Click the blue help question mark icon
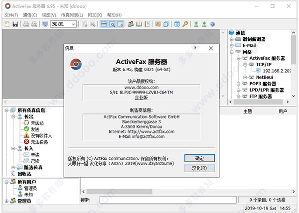This screenshot has height=213, width=299. click(x=213, y=24)
